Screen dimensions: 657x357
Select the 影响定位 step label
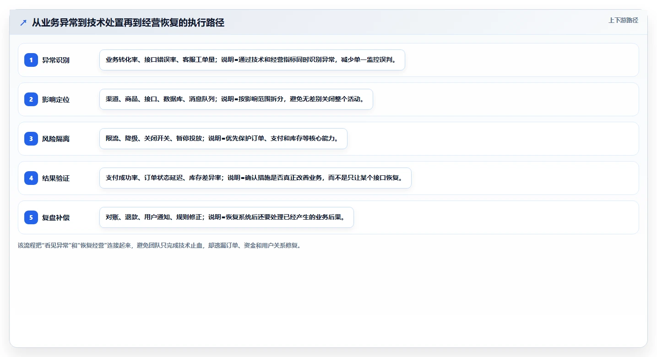pyautogui.click(x=56, y=99)
